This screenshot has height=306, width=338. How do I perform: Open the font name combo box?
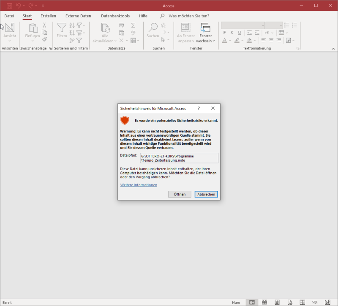(x=243, y=25)
